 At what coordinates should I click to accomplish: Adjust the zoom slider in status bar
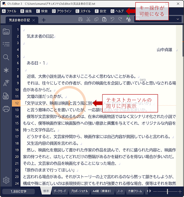(x=167, y=191)
